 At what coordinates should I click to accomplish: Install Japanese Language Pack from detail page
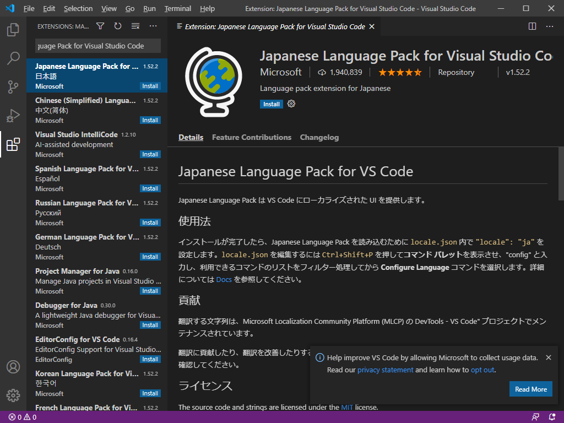[x=271, y=104]
